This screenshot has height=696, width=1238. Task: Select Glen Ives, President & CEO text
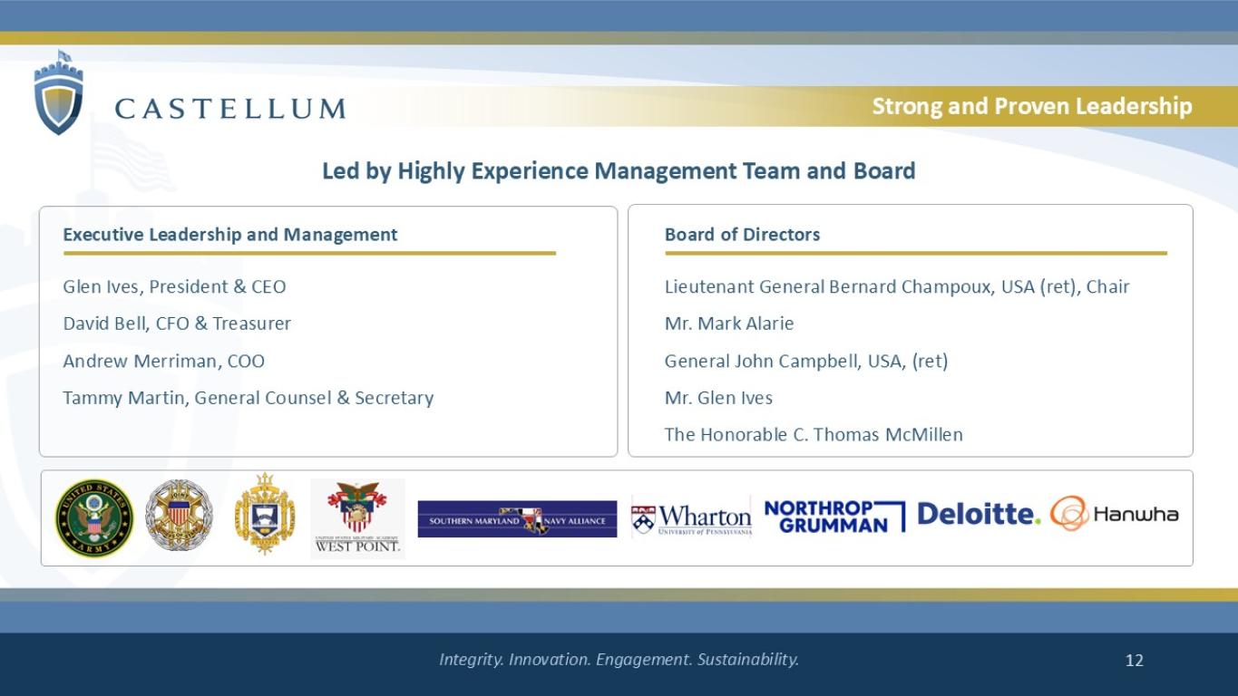(174, 286)
